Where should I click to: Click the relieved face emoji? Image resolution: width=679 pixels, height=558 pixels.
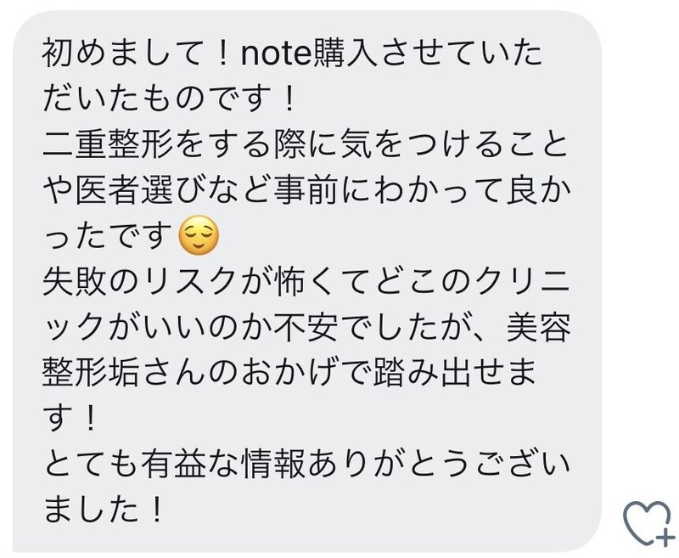(x=199, y=234)
